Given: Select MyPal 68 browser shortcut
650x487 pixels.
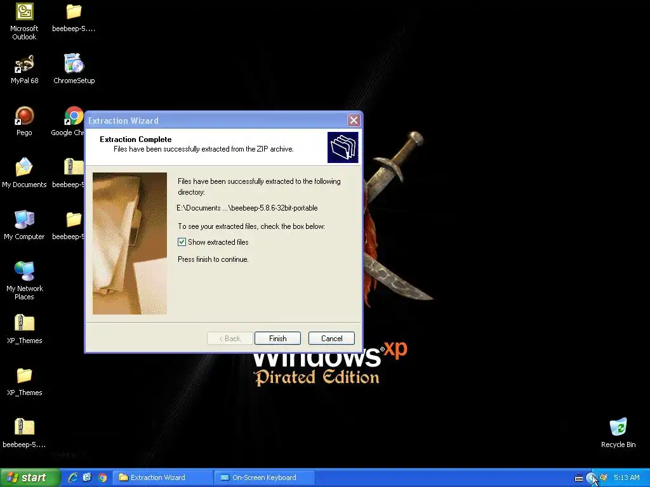Looking at the screenshot, I should pos(25,70).
